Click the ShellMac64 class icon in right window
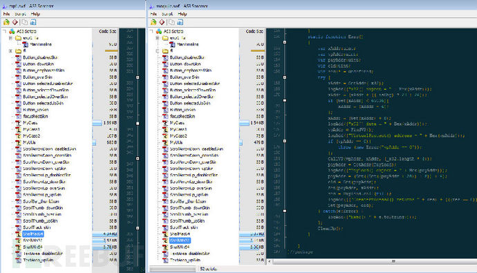This screenshot has width=477, height=273. pos(165,234)
